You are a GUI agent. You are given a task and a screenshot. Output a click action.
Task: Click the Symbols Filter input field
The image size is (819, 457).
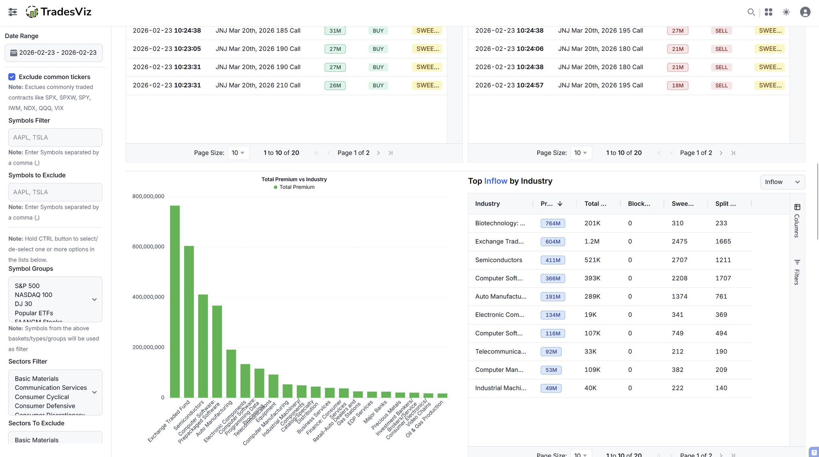tap(55, 138)
